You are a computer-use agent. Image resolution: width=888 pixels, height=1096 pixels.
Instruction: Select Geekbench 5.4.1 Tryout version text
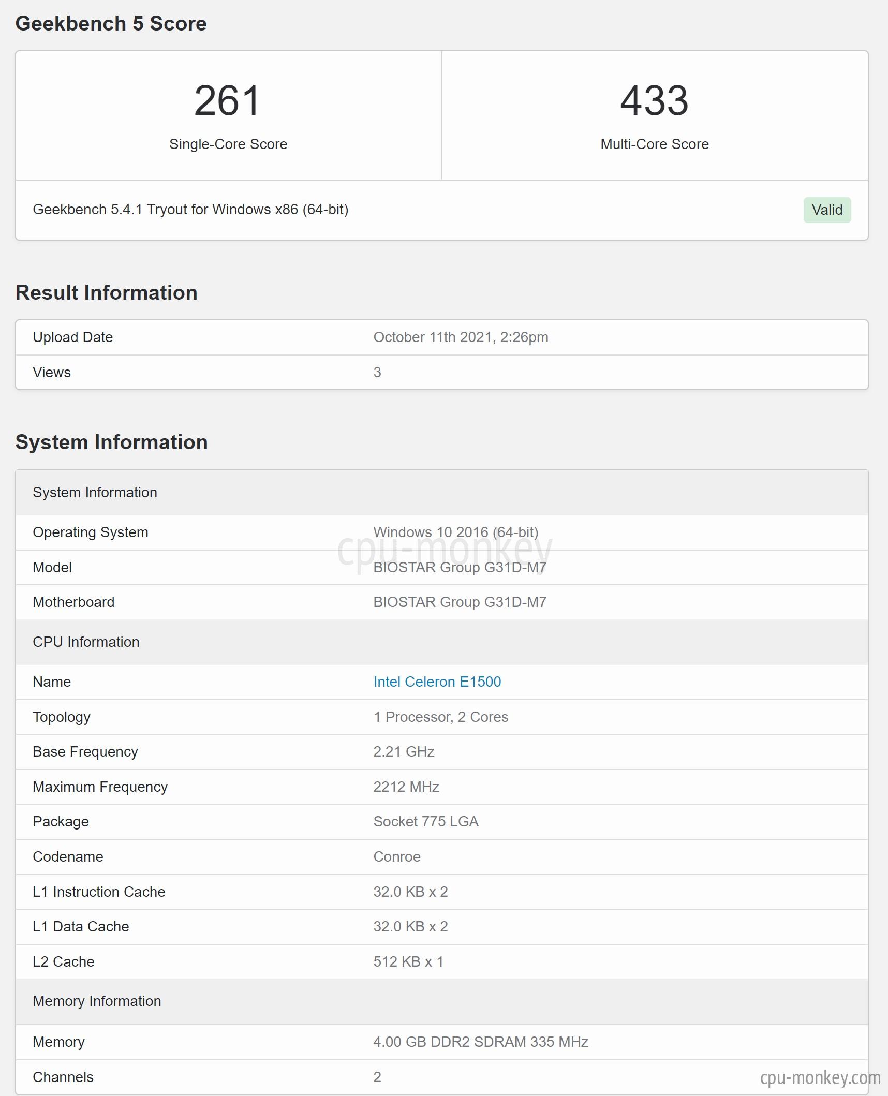coord(190,209)
